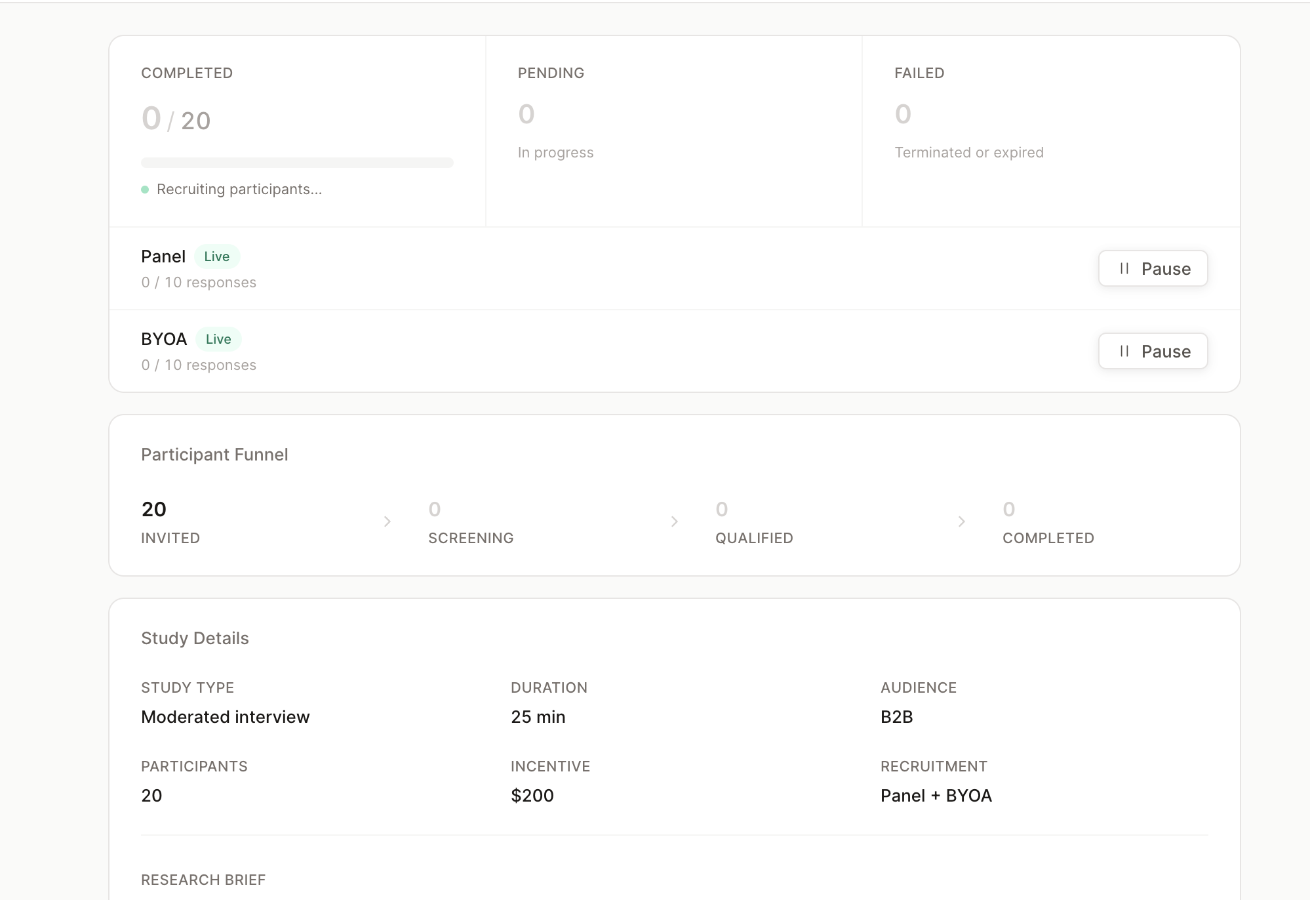Viewport: 1310px width, 900px height.
Task: Pause the BYOA recruitment source
Action: 1153,351
